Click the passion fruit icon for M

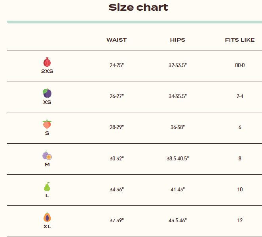47,155
